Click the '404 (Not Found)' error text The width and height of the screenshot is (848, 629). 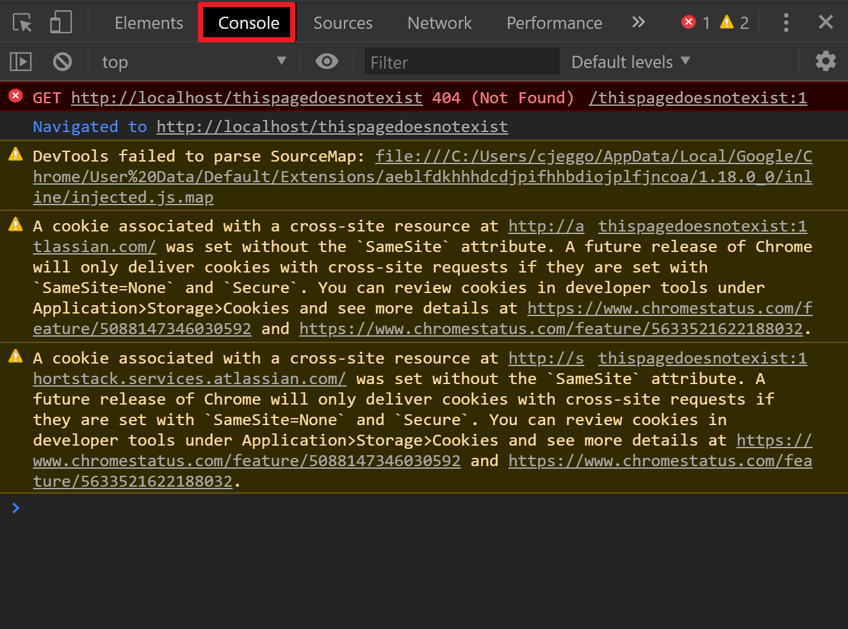coord(503,97)
